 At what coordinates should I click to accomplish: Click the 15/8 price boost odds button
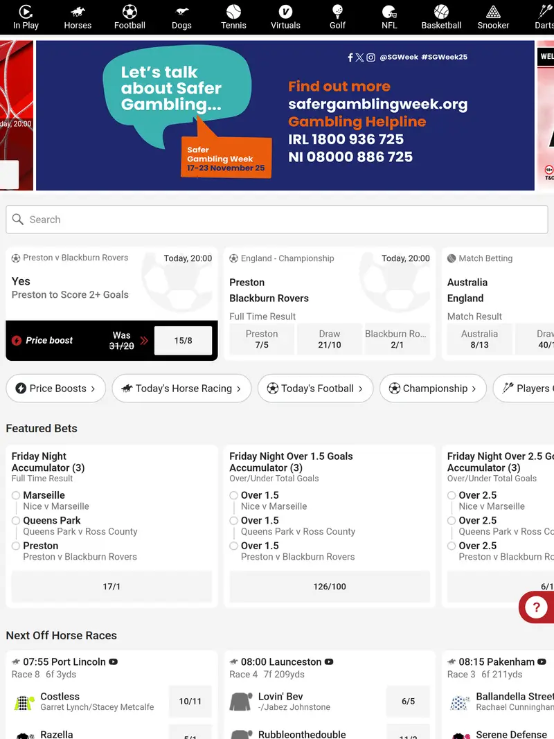183,341
